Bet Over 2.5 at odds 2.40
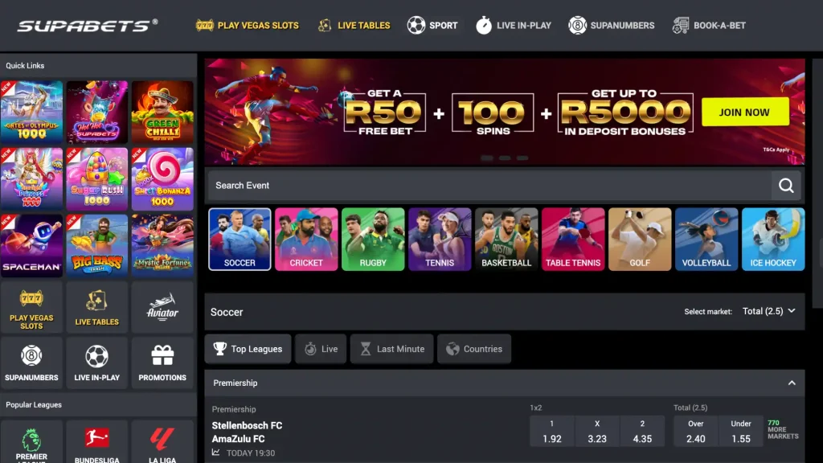The width and height of the screenshot is (823, 463). click(x=695, y=432)
